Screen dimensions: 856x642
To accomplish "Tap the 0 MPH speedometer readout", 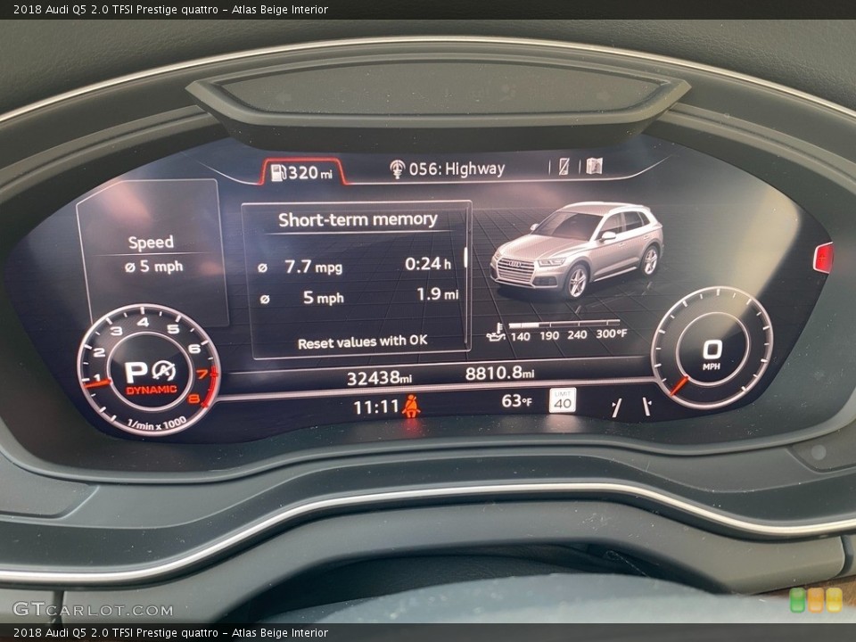I will tap(712, 355).
